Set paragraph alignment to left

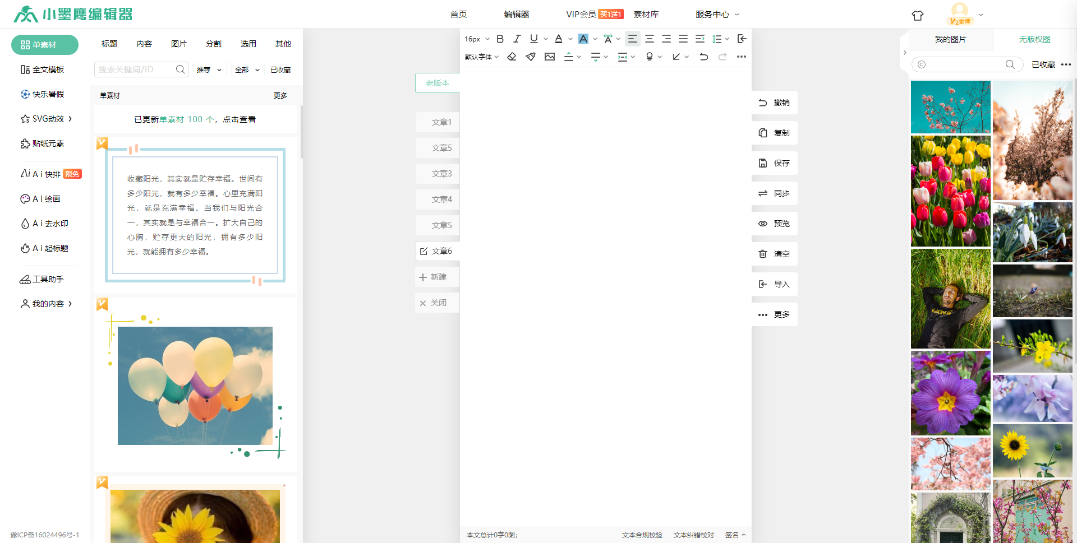click(x=632, y=39)
